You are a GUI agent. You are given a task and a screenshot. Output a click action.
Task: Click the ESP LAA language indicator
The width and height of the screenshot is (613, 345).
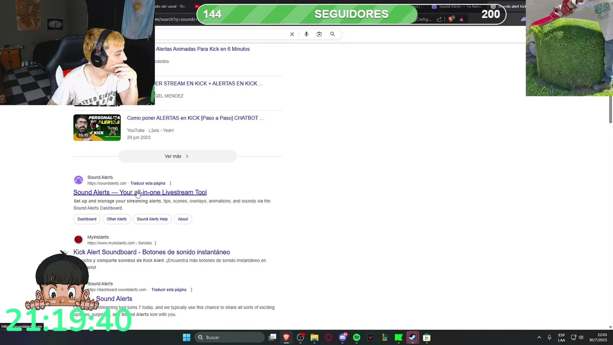coord(561,337)
